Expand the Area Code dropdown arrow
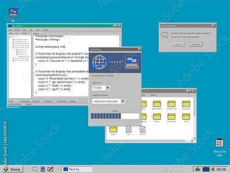 (x=108, y=88)
